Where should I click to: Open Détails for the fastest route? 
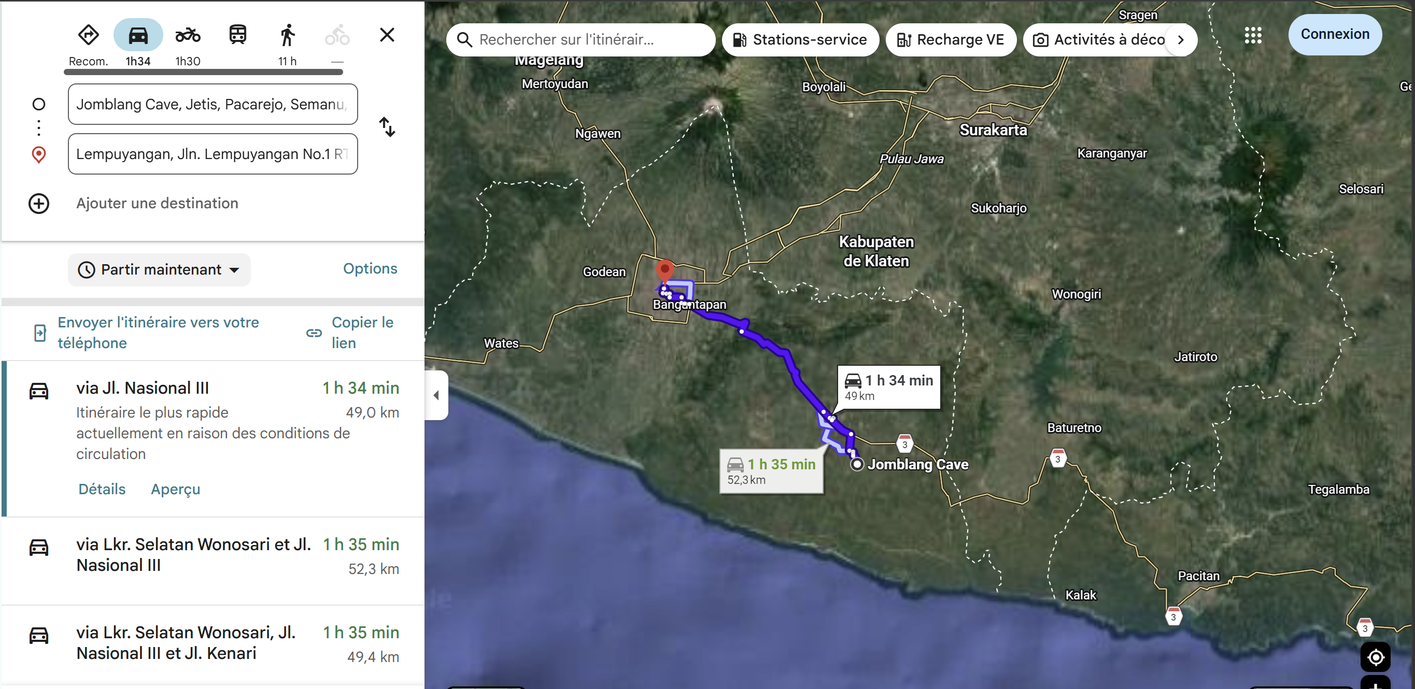pos(102,489)
